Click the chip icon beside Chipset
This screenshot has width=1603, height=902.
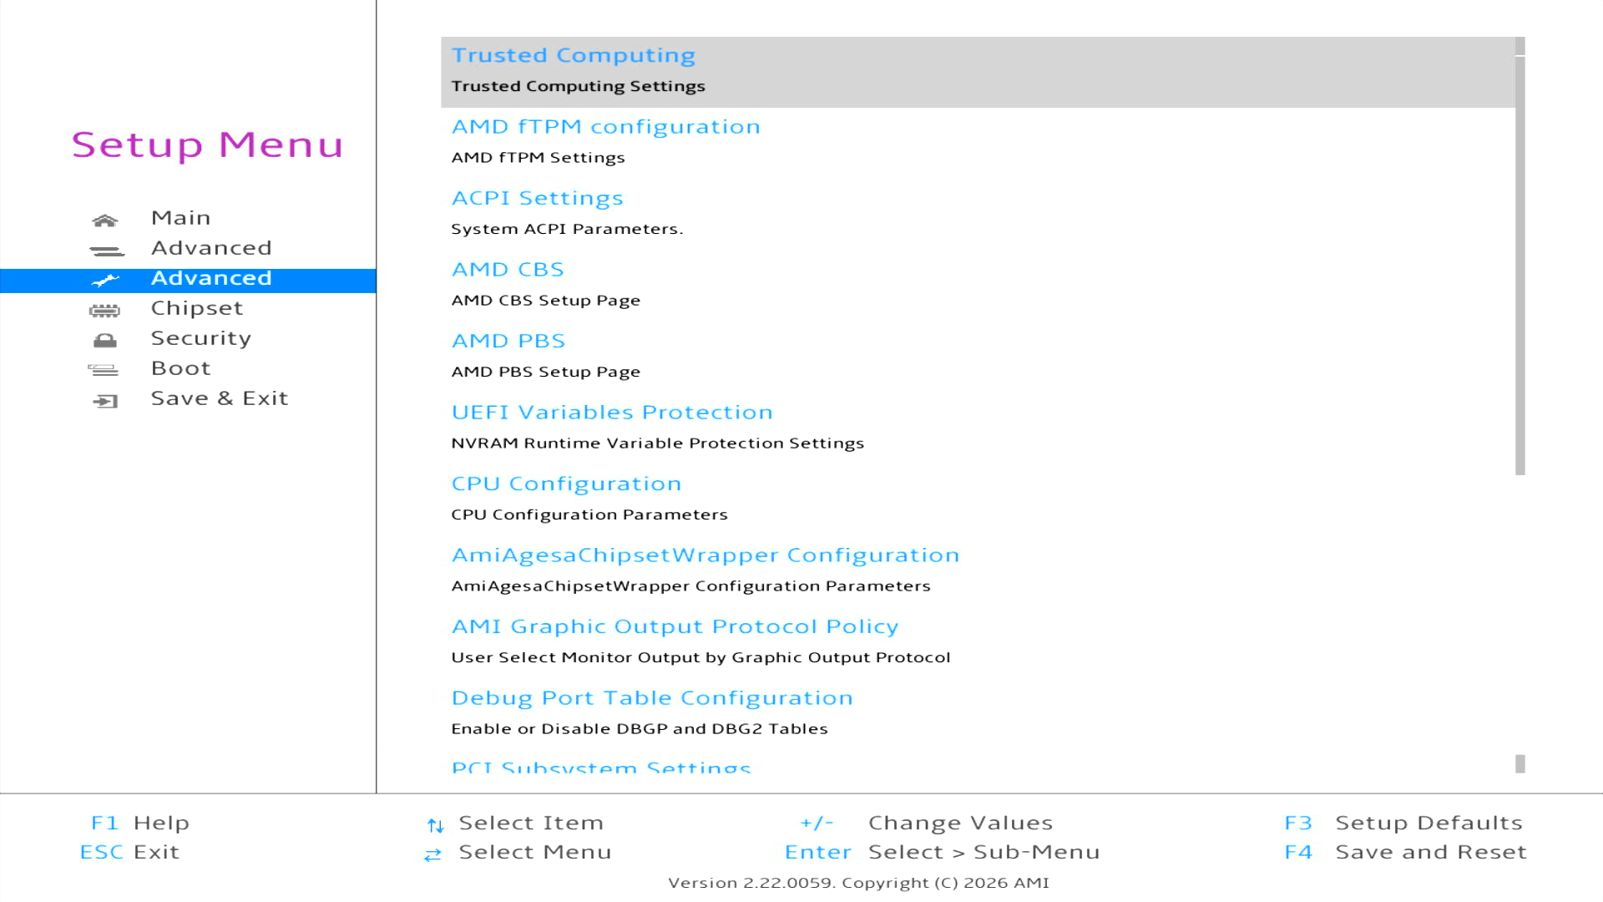(x=104, y=311)
